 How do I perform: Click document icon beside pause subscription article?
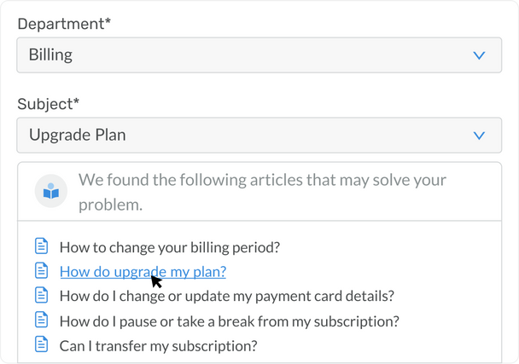41,320
